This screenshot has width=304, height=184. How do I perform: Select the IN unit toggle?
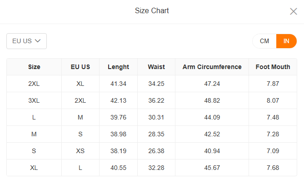click(286, 41)
